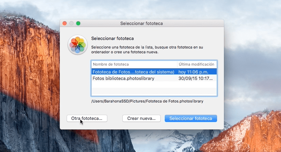Click the Photos app flower icon

coord(77,45)
